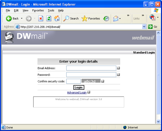This screenshot has width=162, height=131.
Task: Open the Favorites menu
Action: [x=38, y=11]
